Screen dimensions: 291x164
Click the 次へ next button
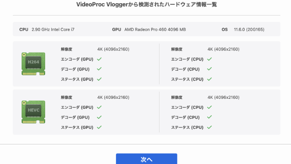[x=146, y=159]
